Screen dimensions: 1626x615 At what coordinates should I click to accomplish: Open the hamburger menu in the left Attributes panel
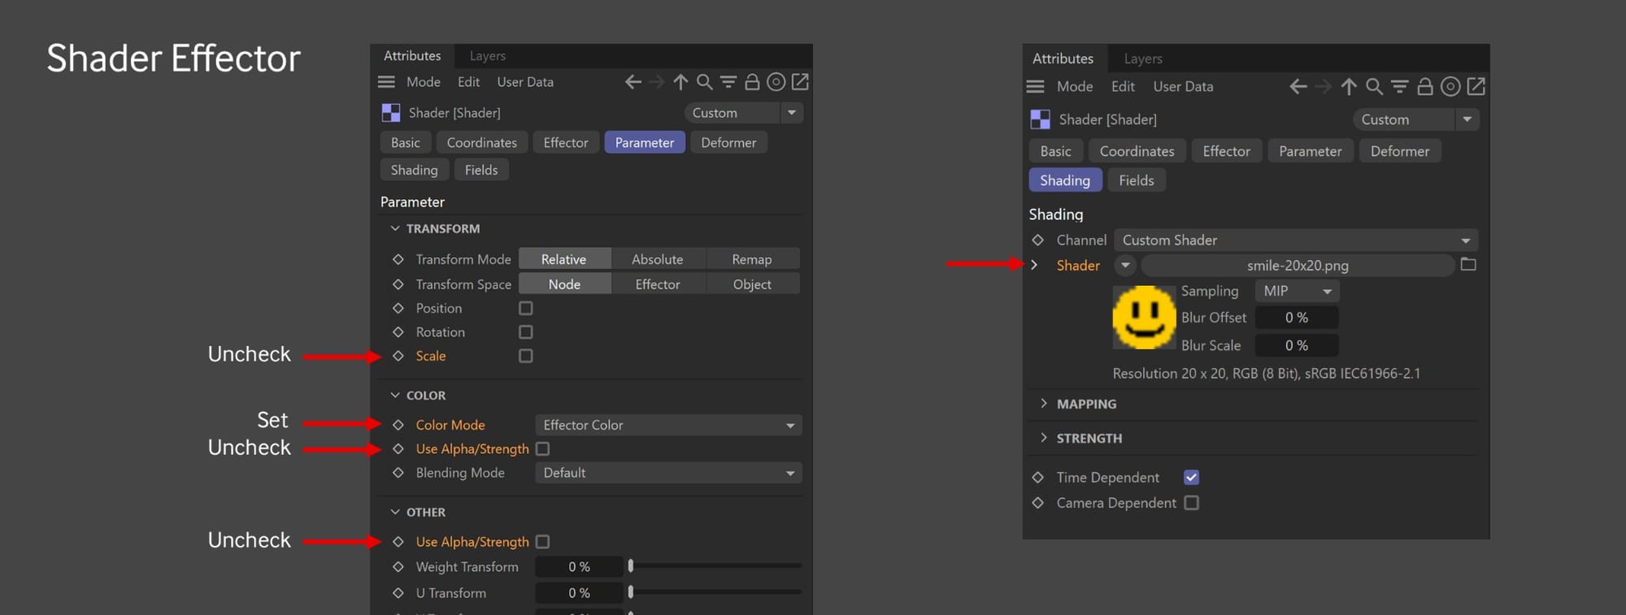pyautogui.click(x=386, y=82)
